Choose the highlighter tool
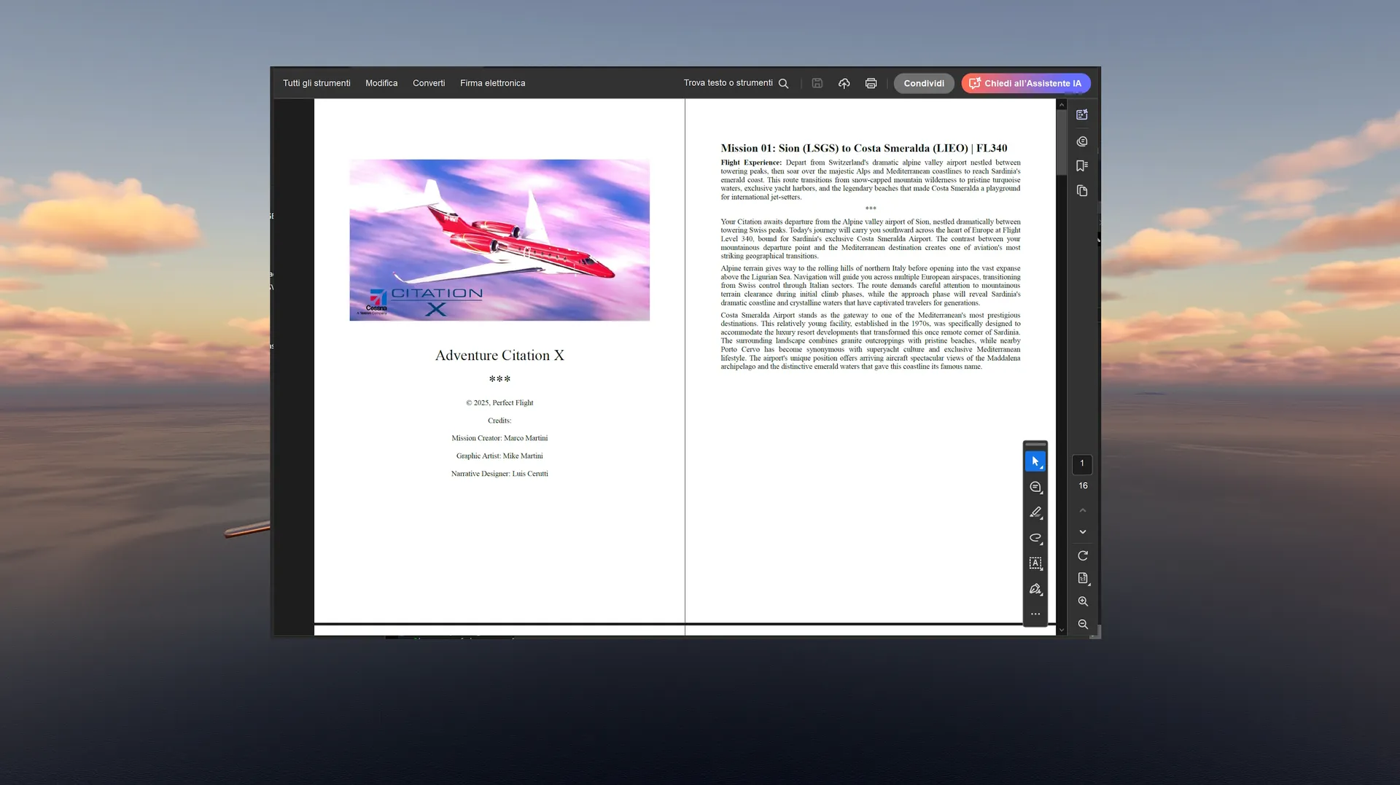 point(1035,512)
